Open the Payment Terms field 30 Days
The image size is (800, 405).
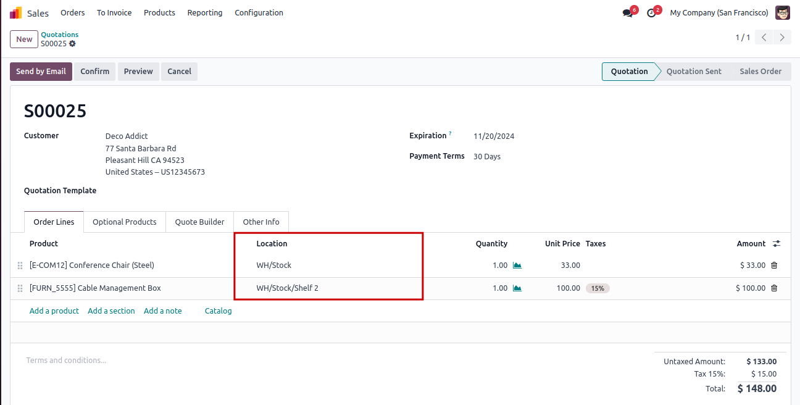click(487, 157)
